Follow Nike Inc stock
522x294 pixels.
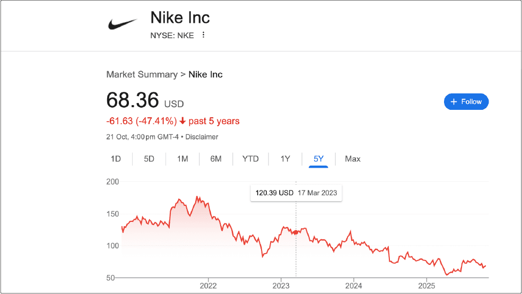click(x=466, y=101)
